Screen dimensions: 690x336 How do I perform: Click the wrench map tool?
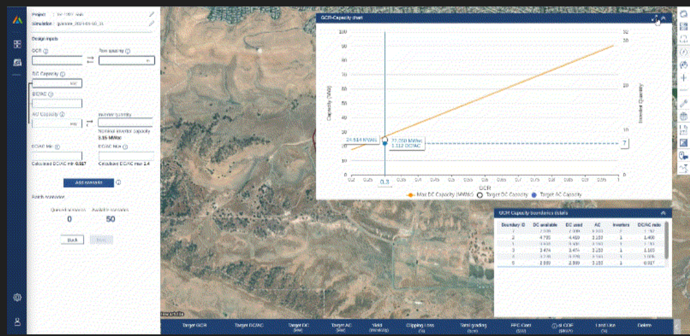(684, 104)
